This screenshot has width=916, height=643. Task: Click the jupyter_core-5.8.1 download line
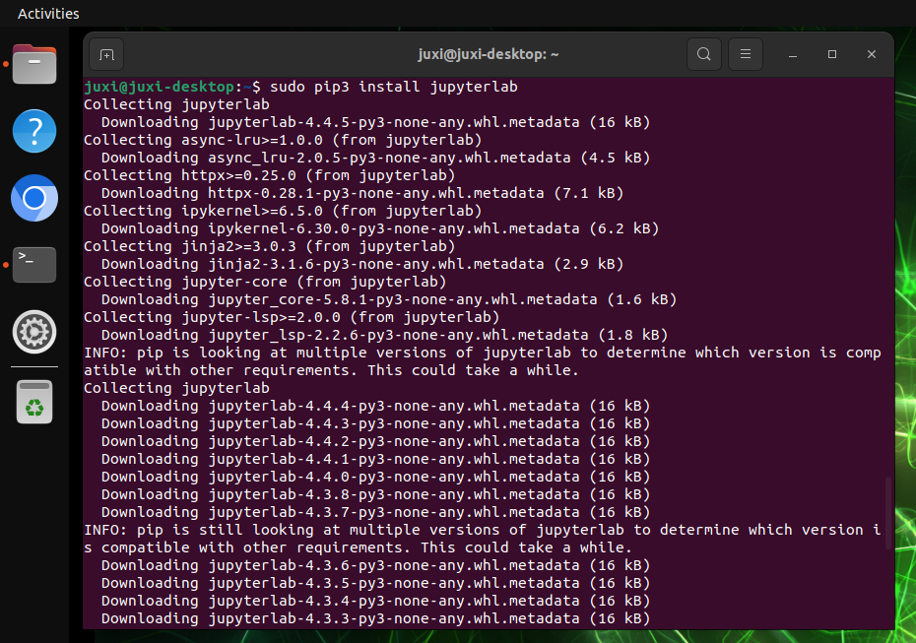389,299
